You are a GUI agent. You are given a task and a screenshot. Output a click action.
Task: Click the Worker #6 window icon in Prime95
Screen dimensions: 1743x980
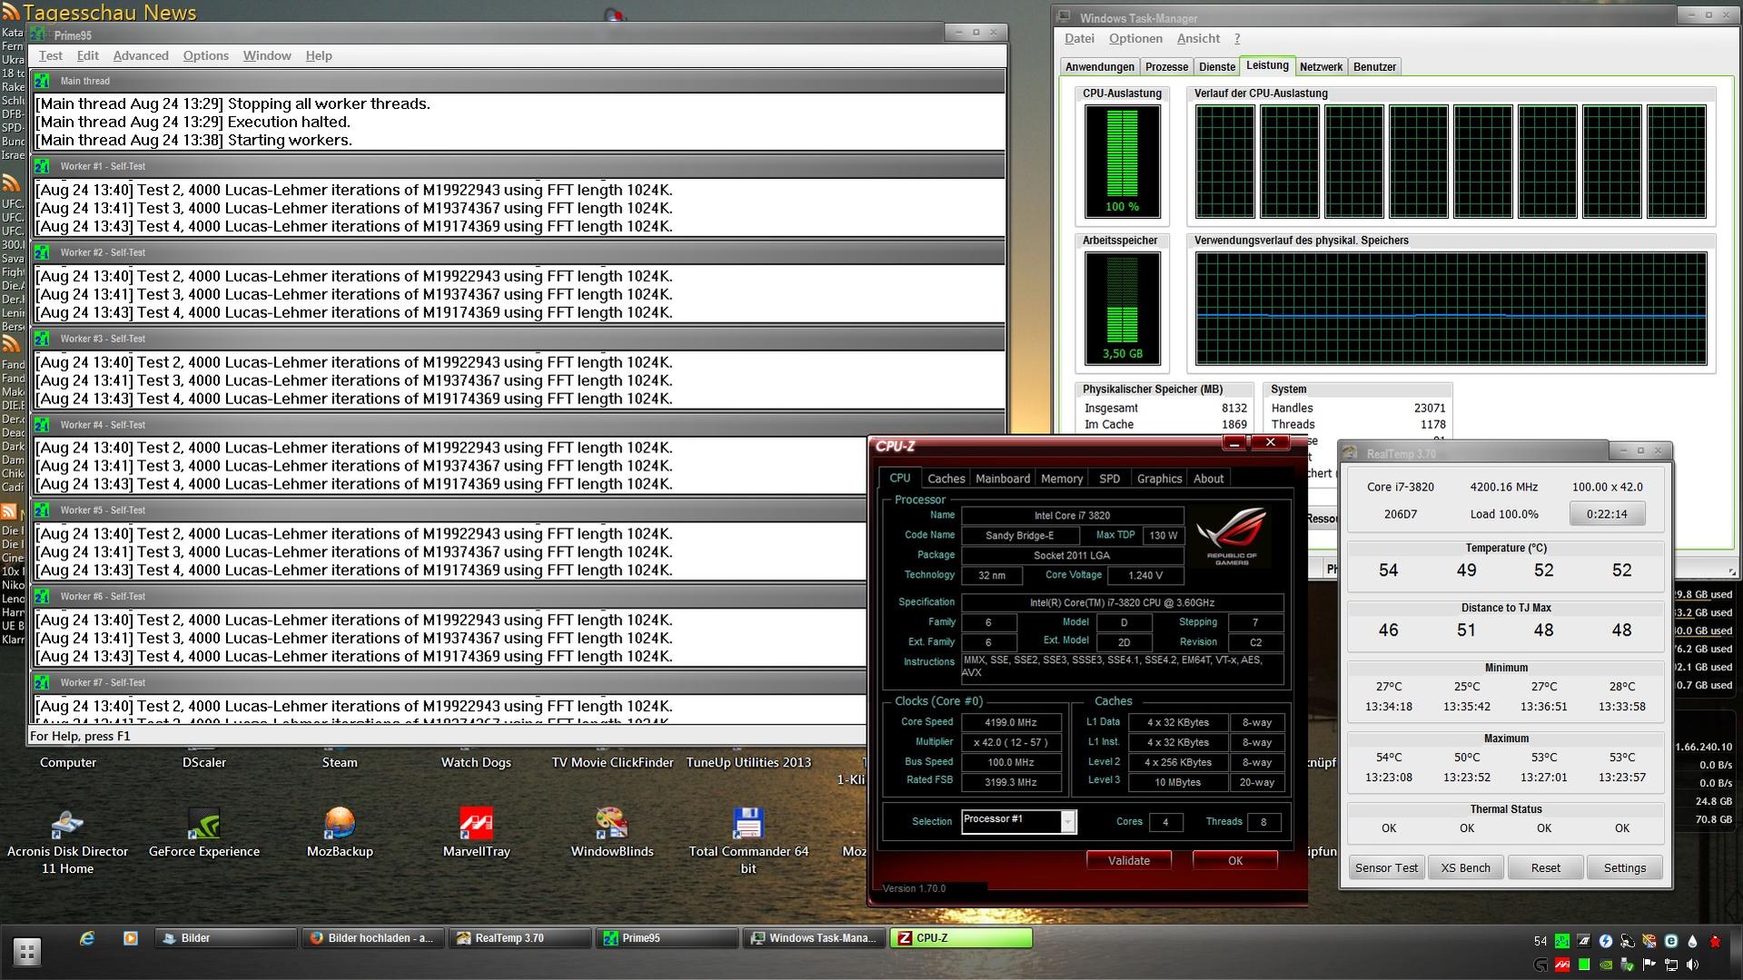click(x=42, y=597)
